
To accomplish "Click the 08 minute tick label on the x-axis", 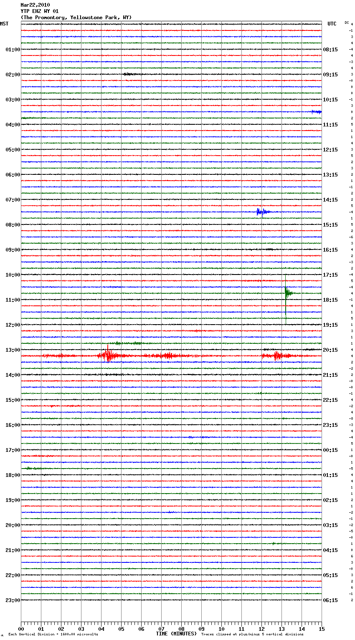I will click(181, 629).
